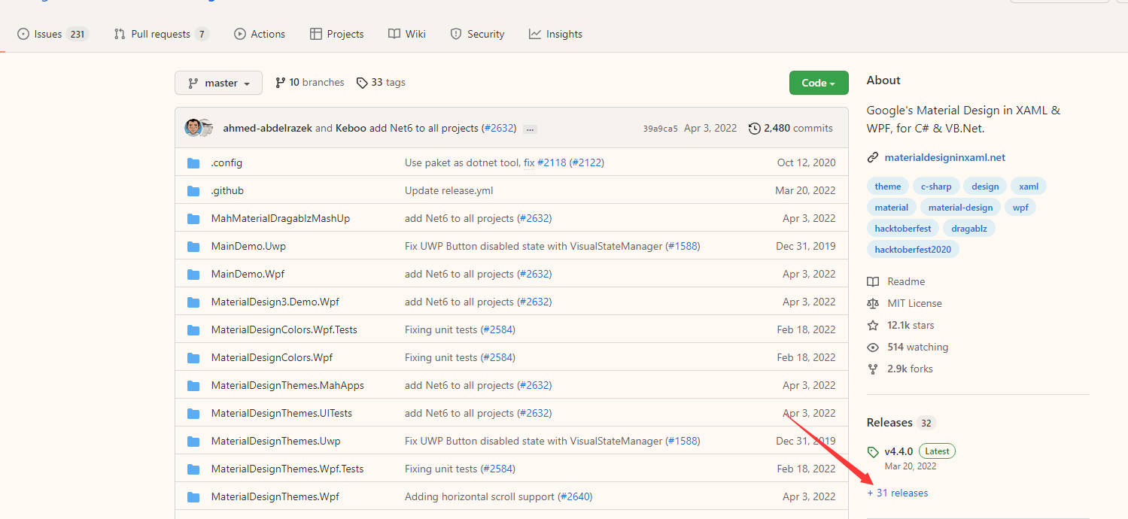The height and width of the screenshot is (519, 1128).
Task: Go to the Insights tab
Action: (555, 34)
